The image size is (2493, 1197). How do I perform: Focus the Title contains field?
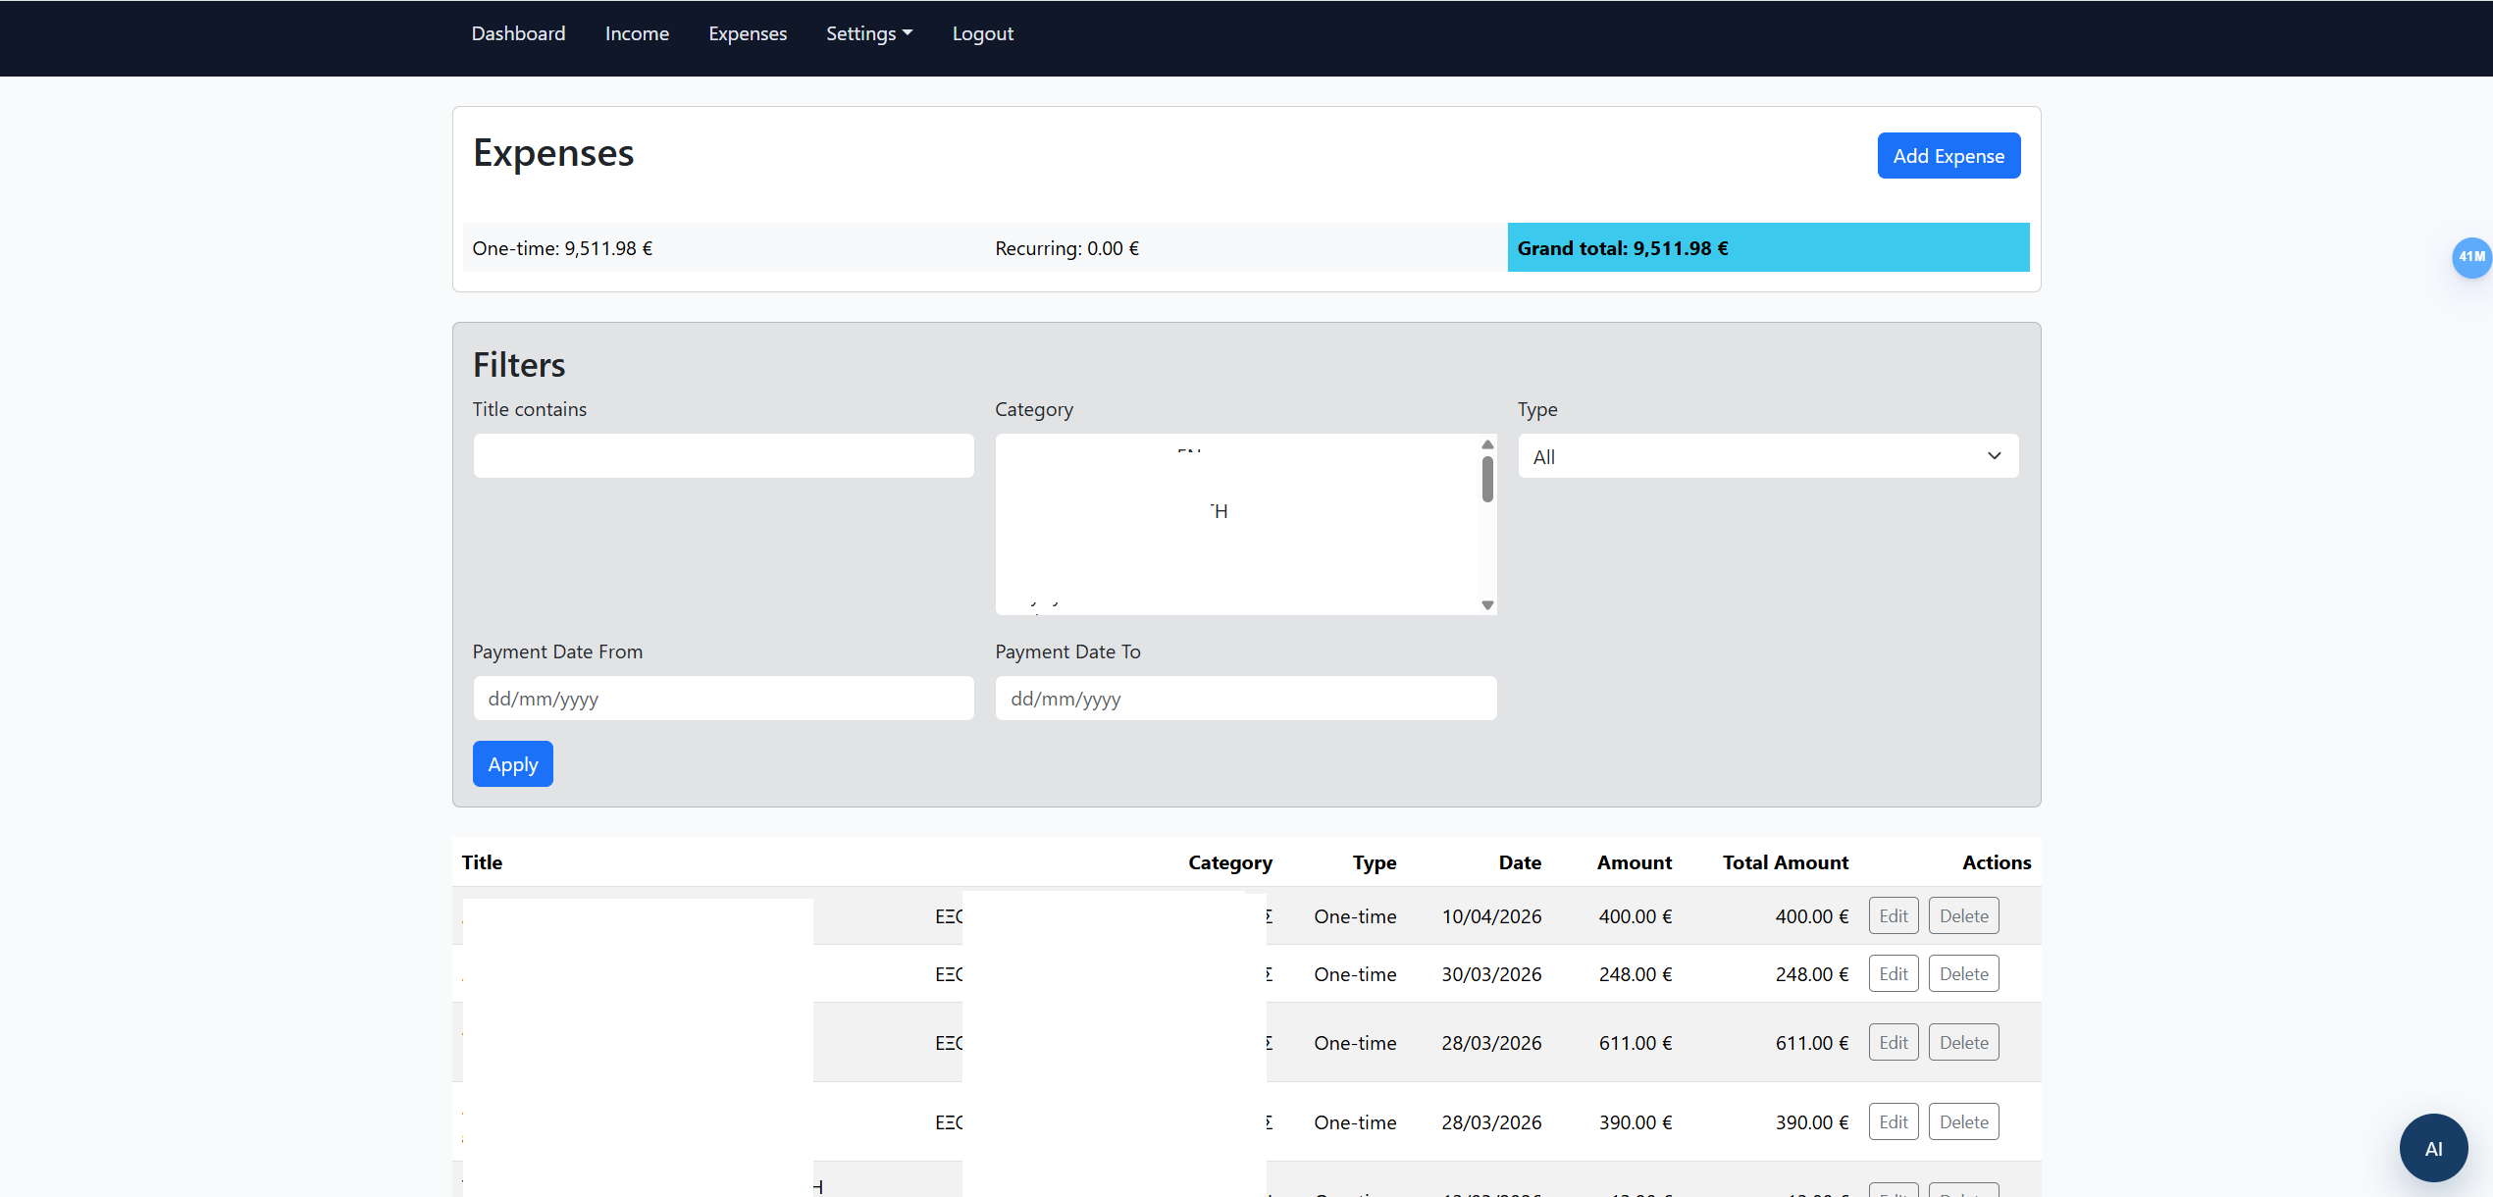[x=723, y=456]
